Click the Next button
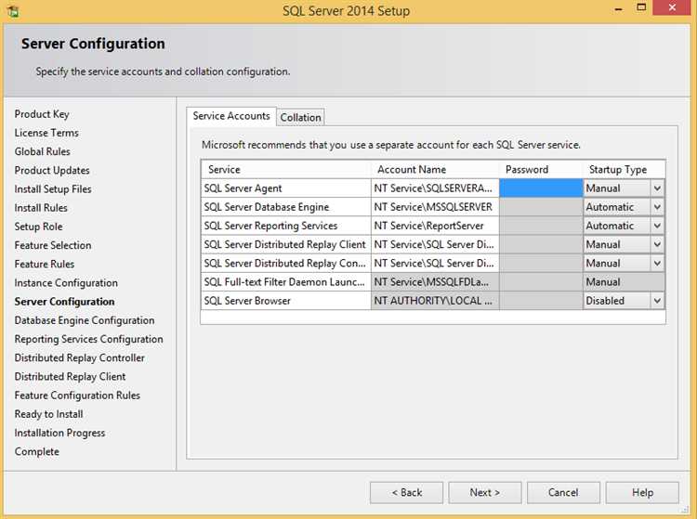Screen dimensions: 697x519 tap(484, 492)
